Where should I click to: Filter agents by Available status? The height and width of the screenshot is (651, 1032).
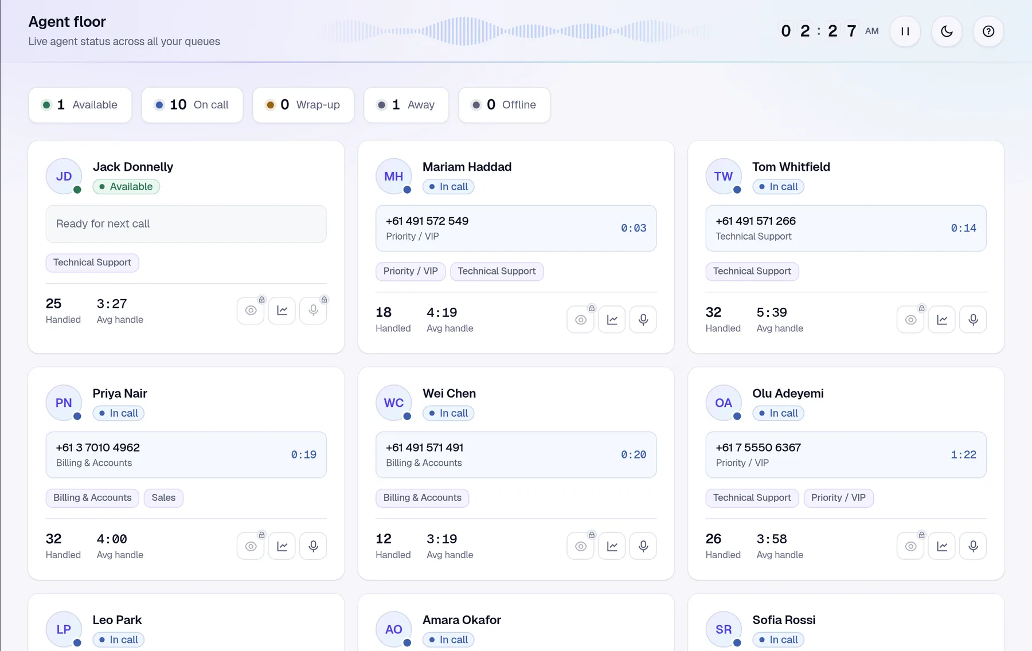coord(80,105)
